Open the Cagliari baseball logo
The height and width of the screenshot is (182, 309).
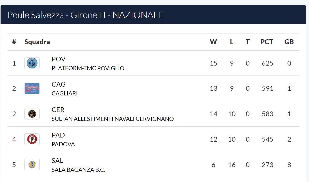coord(32,89)
